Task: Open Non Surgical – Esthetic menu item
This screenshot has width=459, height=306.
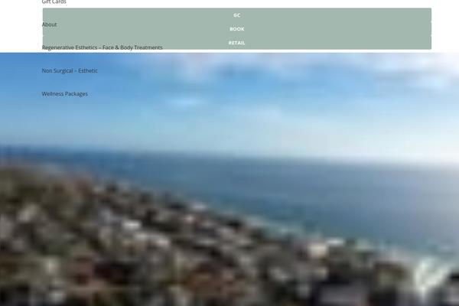Action: (x=70, y=70)
